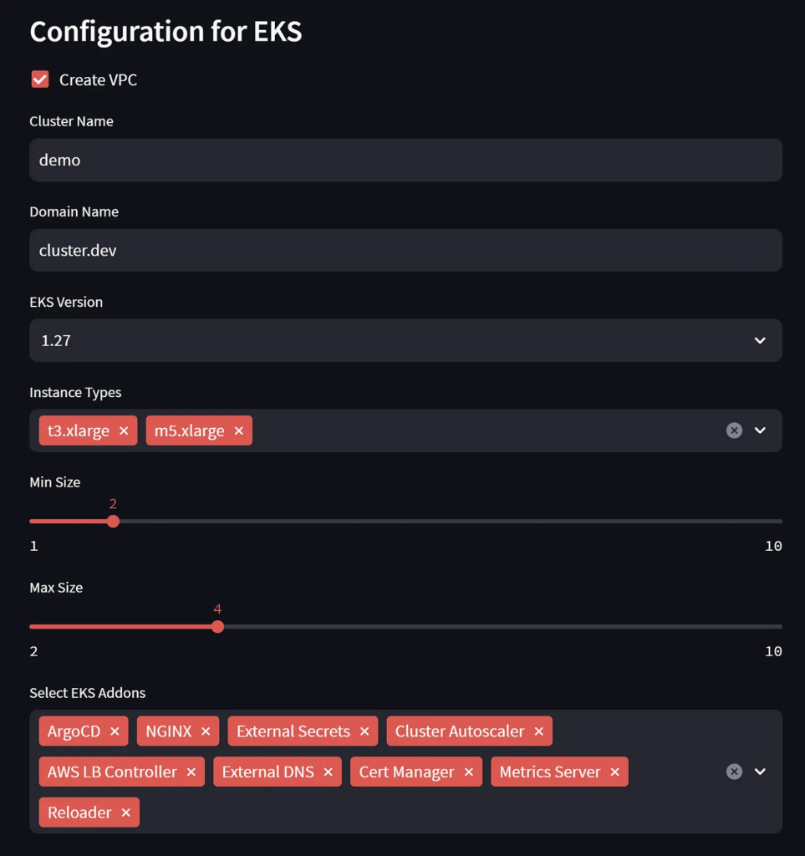The image size is (805, 856).
Task: Remove the External DNS addon
Action: (x=328, y=772)
